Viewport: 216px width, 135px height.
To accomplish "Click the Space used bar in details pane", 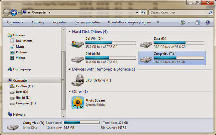I will pos(82,122).
